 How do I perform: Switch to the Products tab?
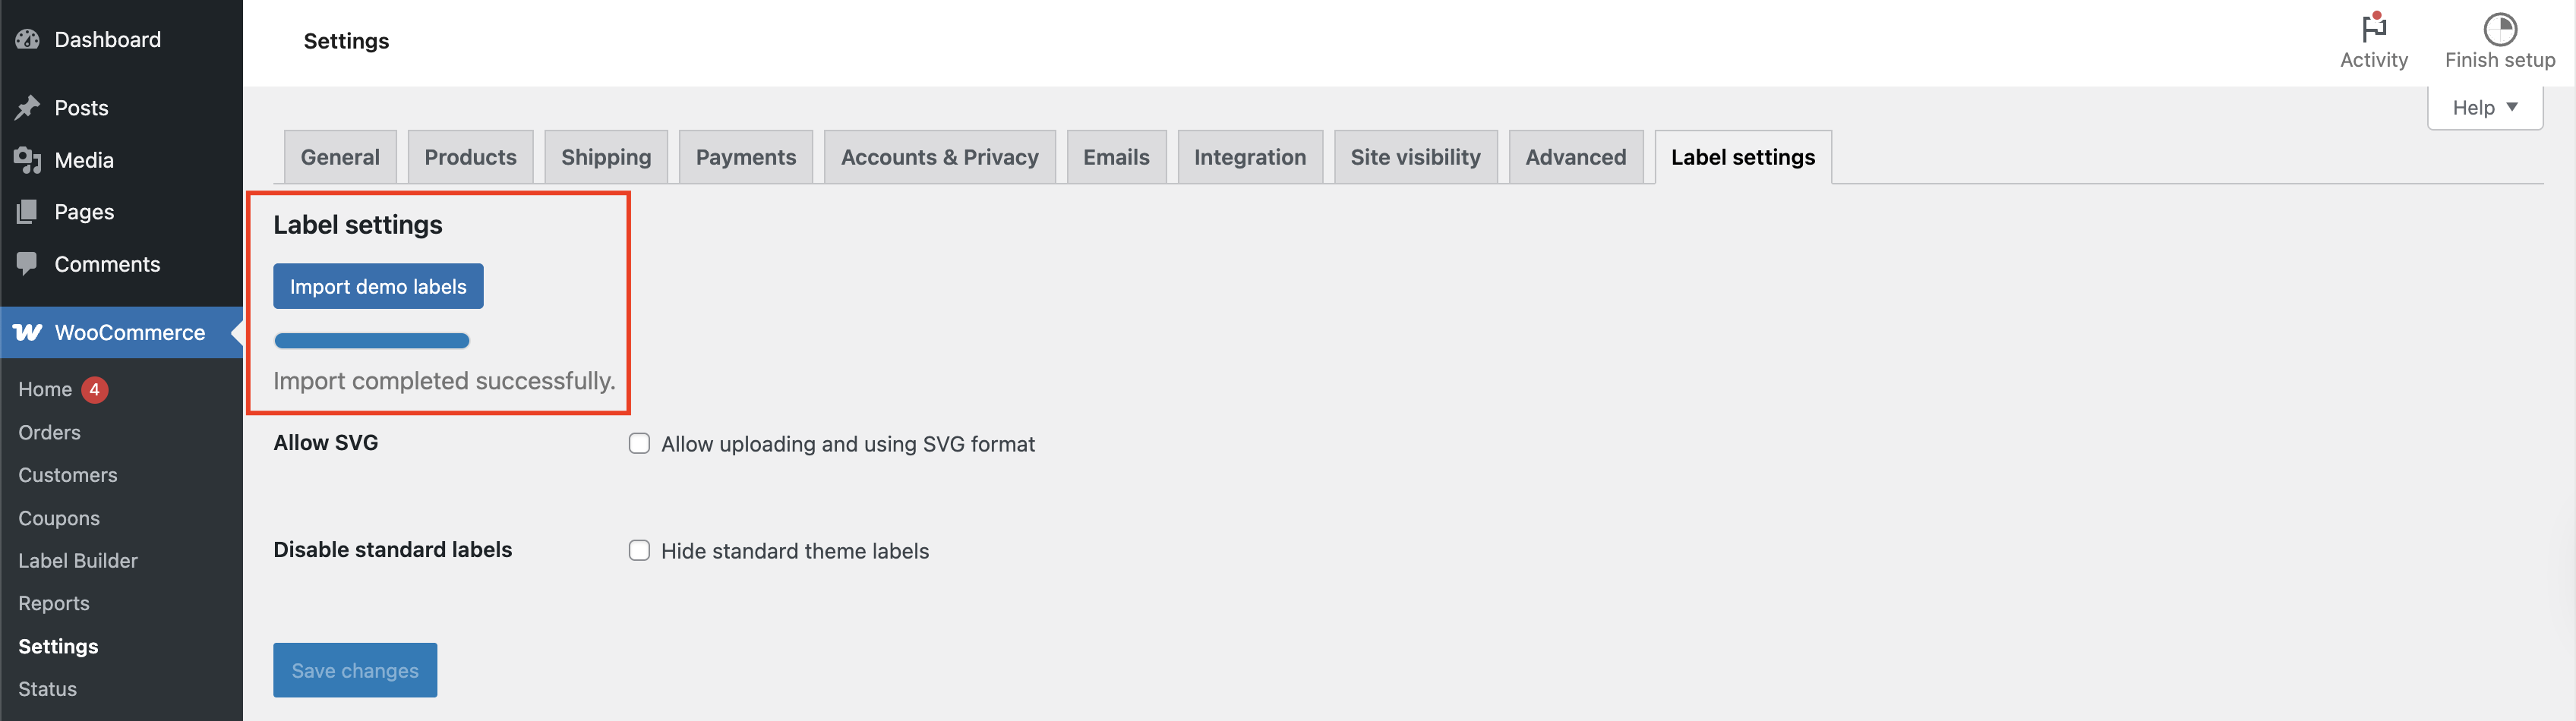(x=470, y=157)
